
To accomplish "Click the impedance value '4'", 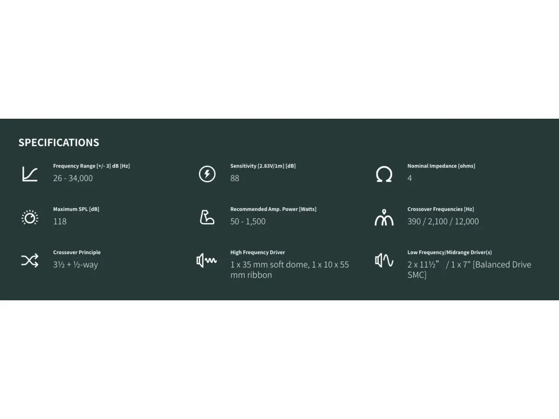I will tap(409, 178).
